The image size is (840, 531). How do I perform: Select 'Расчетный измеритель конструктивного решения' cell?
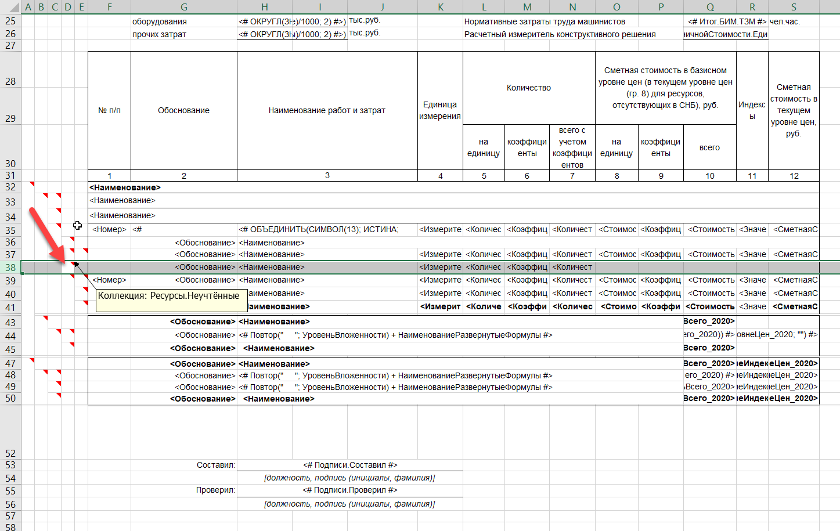[560, 34]
